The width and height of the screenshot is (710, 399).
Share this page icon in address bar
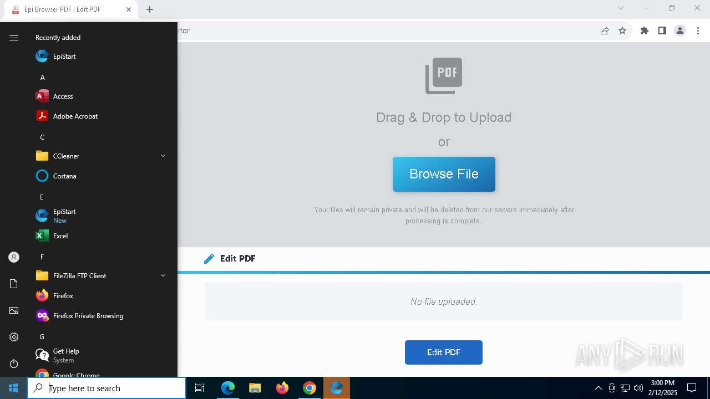[605, 30]
